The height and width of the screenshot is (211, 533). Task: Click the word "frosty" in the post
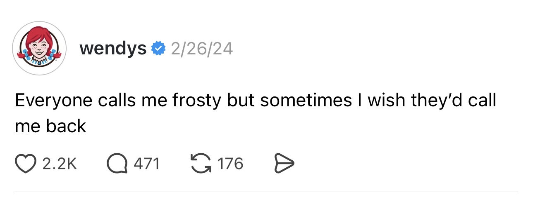pyautogui.click(x=196, y=101)
